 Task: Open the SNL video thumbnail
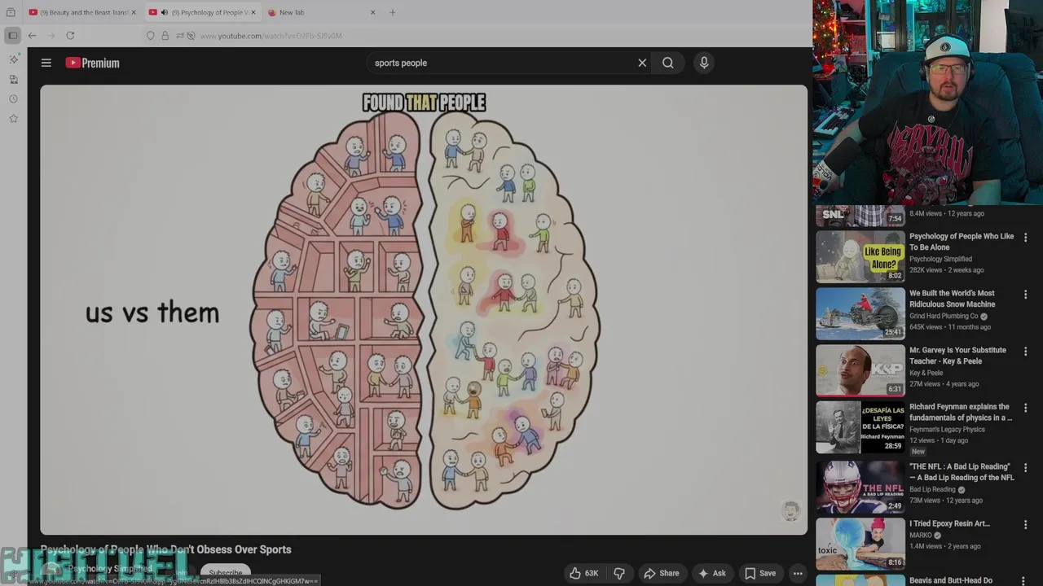[x=860, y=216]
